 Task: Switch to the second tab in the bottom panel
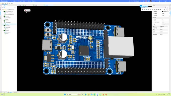pyautogui.click(x=15, y=92)
